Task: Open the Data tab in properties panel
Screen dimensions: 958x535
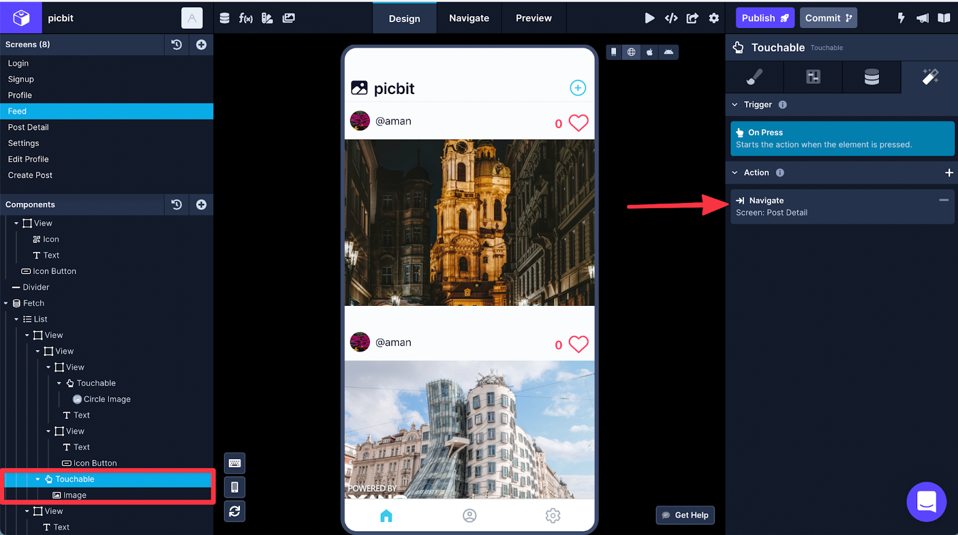Action: pyautogui.click(x=871, y=77)
